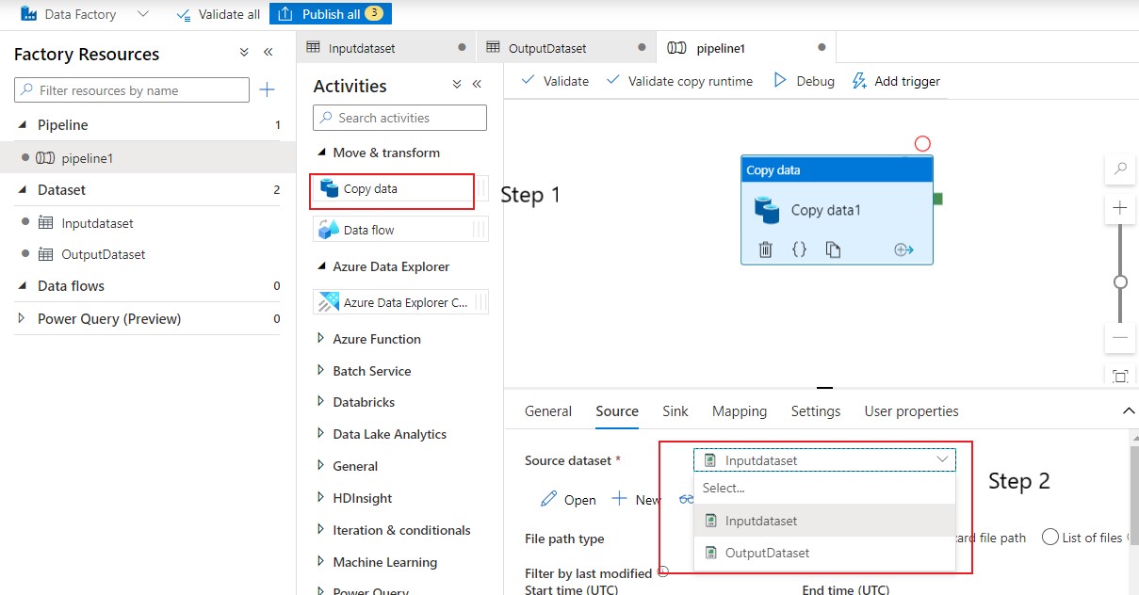
Task: Open the Sink properties tab
Action: point(675,411)
